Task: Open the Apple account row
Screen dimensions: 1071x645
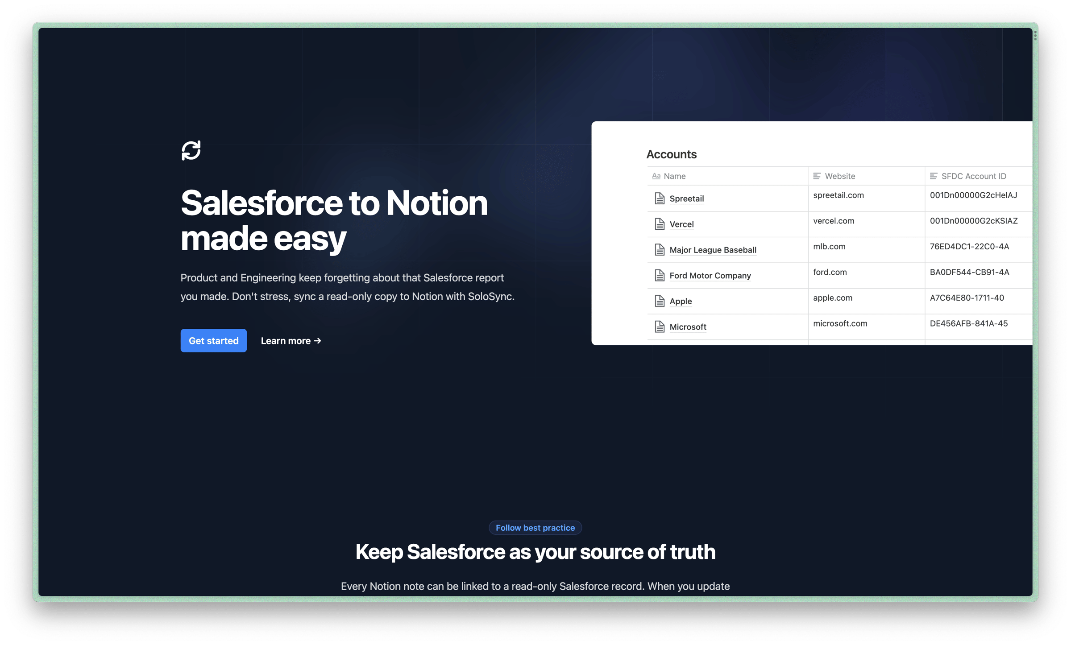Action: [x=681, y=301]
